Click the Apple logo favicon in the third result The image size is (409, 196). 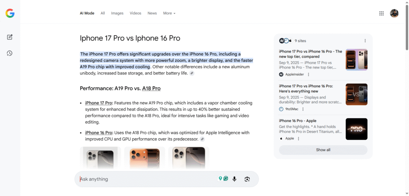(281, 139)
